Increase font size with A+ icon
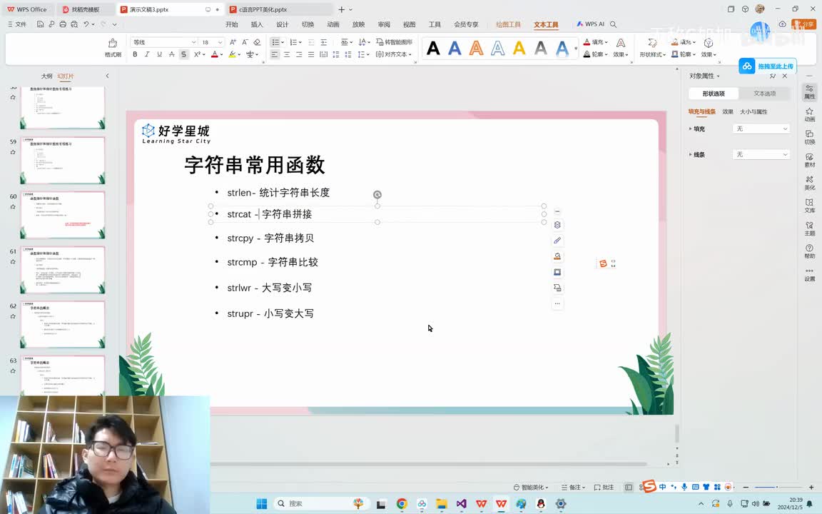Viewport: 822px width, 514px height. [233, 42]
